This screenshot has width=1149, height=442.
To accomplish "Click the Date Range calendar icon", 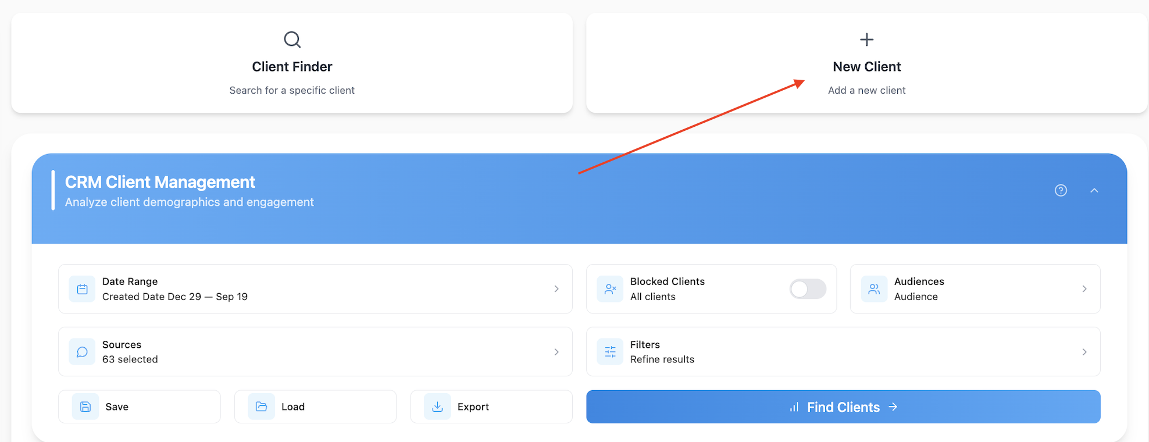I will point(82,289).
